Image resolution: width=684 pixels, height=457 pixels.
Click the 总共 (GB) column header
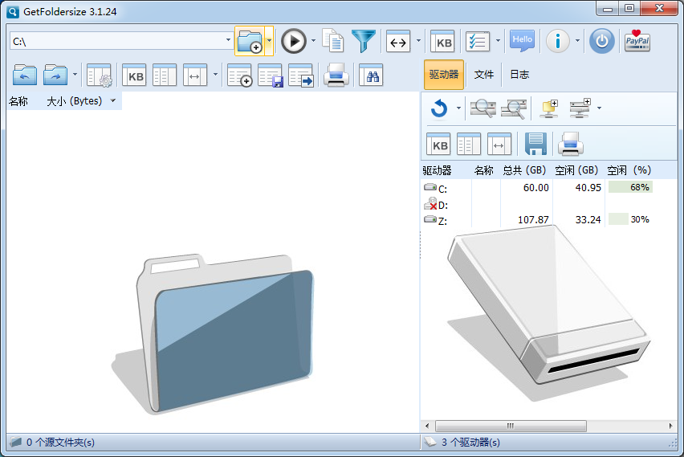tap(524, 170)
